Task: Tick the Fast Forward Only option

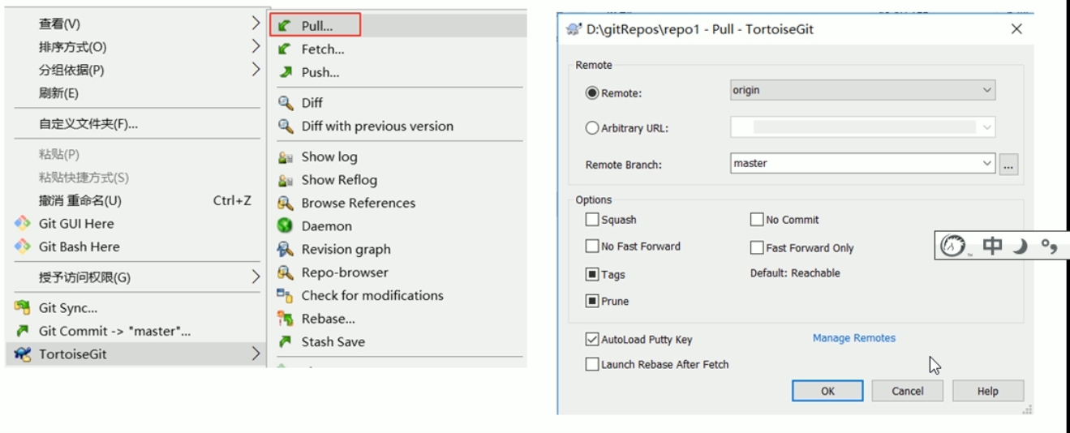Action: click(757, 248)
